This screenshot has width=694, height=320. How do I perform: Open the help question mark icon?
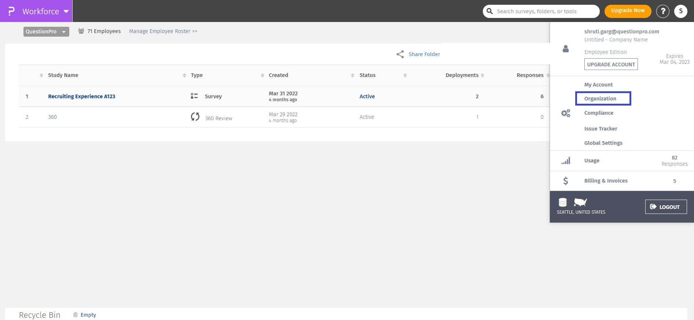point(662,11)
